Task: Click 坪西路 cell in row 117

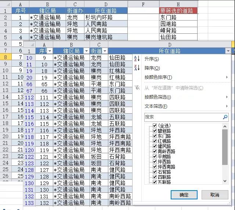Action: tap(120, 130)
